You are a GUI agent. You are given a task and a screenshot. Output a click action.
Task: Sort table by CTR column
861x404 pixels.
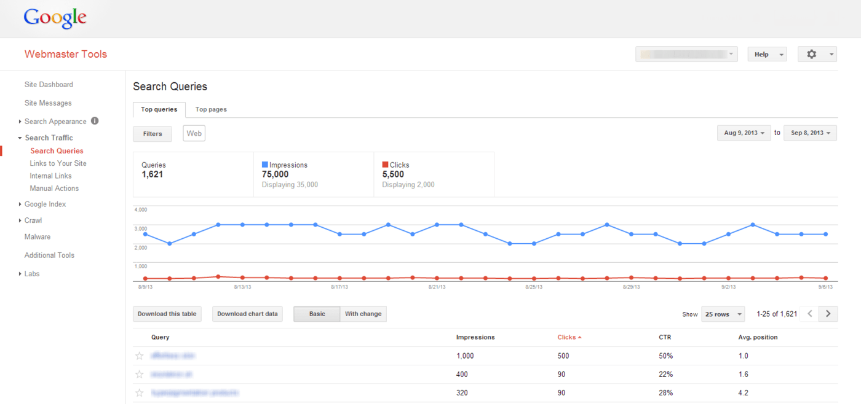tap(665, 337)
